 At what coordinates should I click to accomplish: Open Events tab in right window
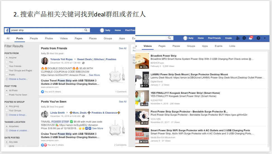[218, 46]
